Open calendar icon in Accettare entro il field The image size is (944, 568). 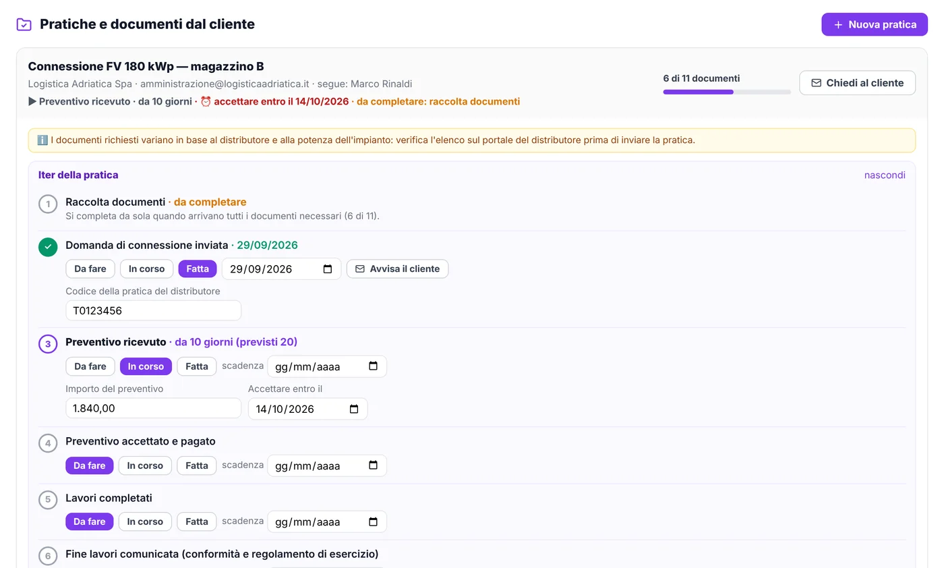click(x=354, y=409)
